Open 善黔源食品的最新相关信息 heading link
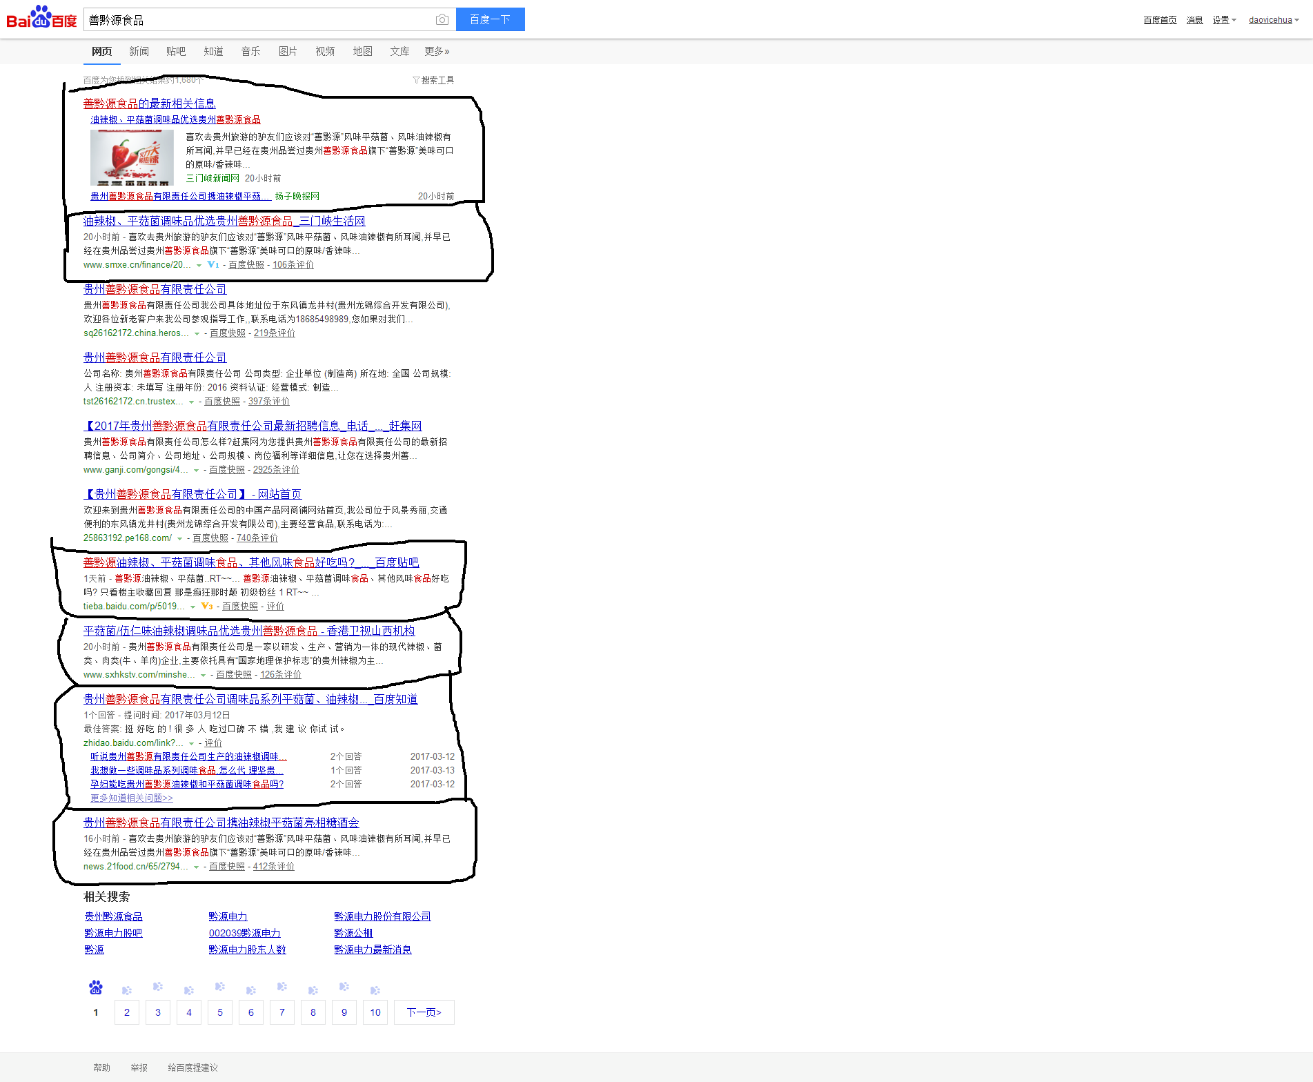This screenshot has width=1313, height=1082. [x=150, y=104]
